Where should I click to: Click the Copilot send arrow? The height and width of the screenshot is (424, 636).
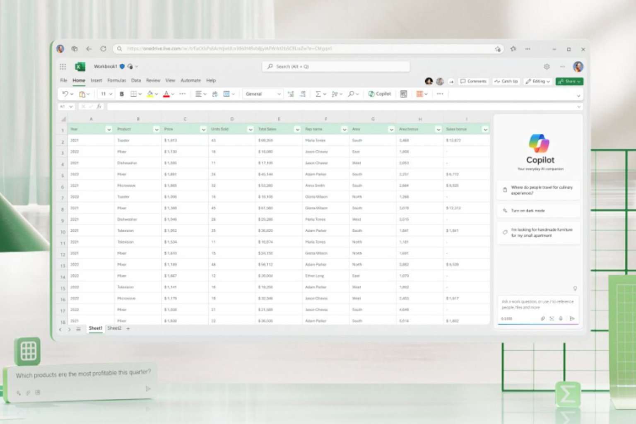coord(572,319)
